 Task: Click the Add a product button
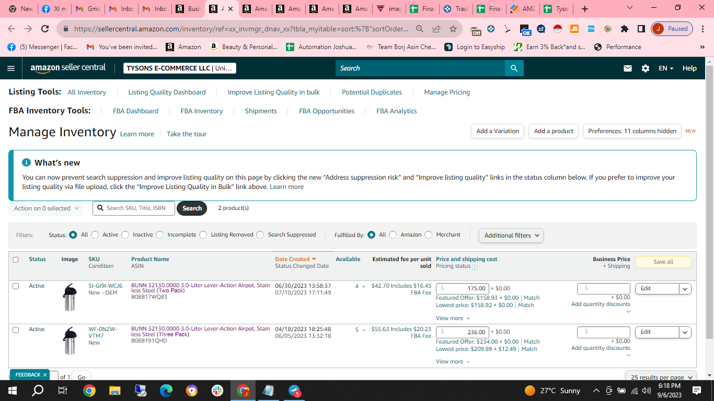[554, 131]
